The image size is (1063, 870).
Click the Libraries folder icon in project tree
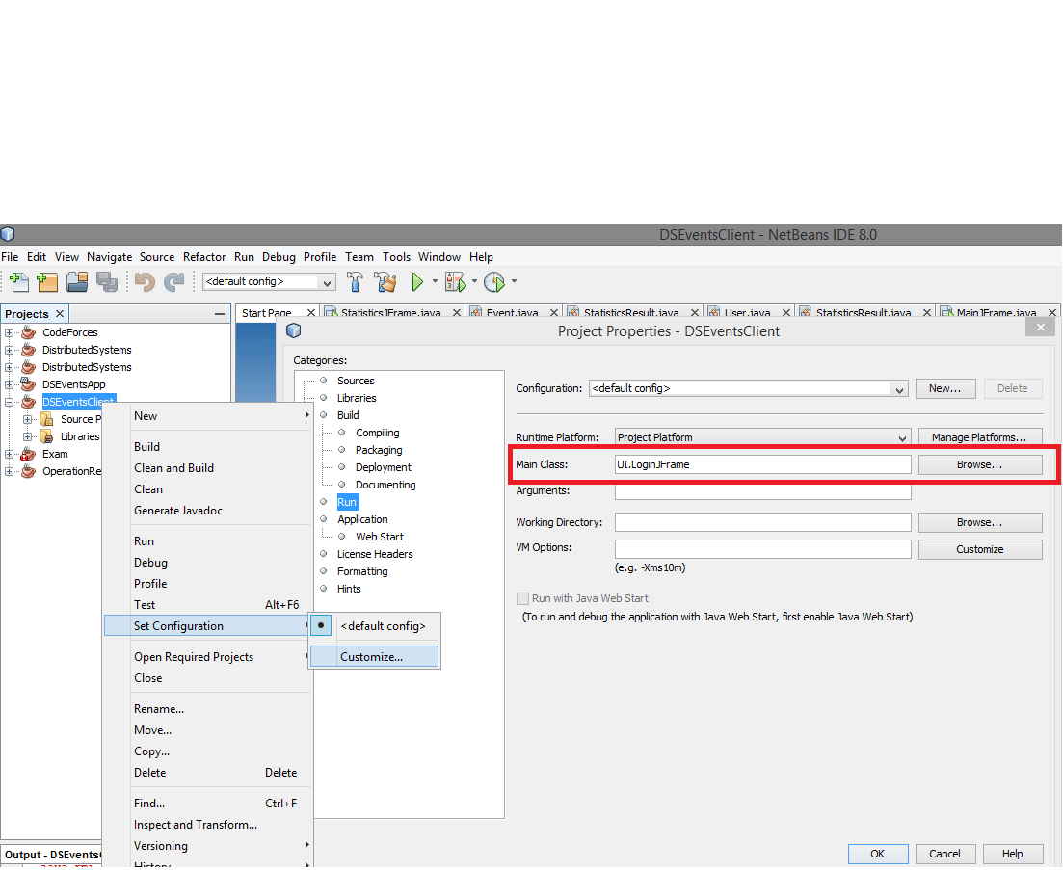pos(47,436)
